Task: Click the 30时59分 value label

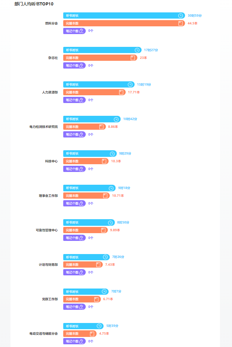Action: click(195, 15)
